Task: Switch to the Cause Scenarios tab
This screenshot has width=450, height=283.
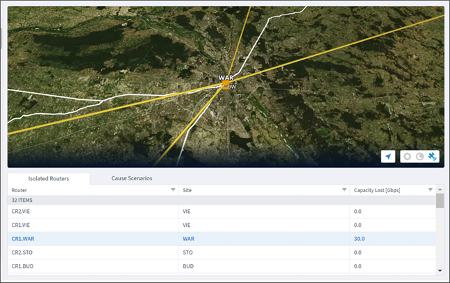Action: (x=132, y=178)
